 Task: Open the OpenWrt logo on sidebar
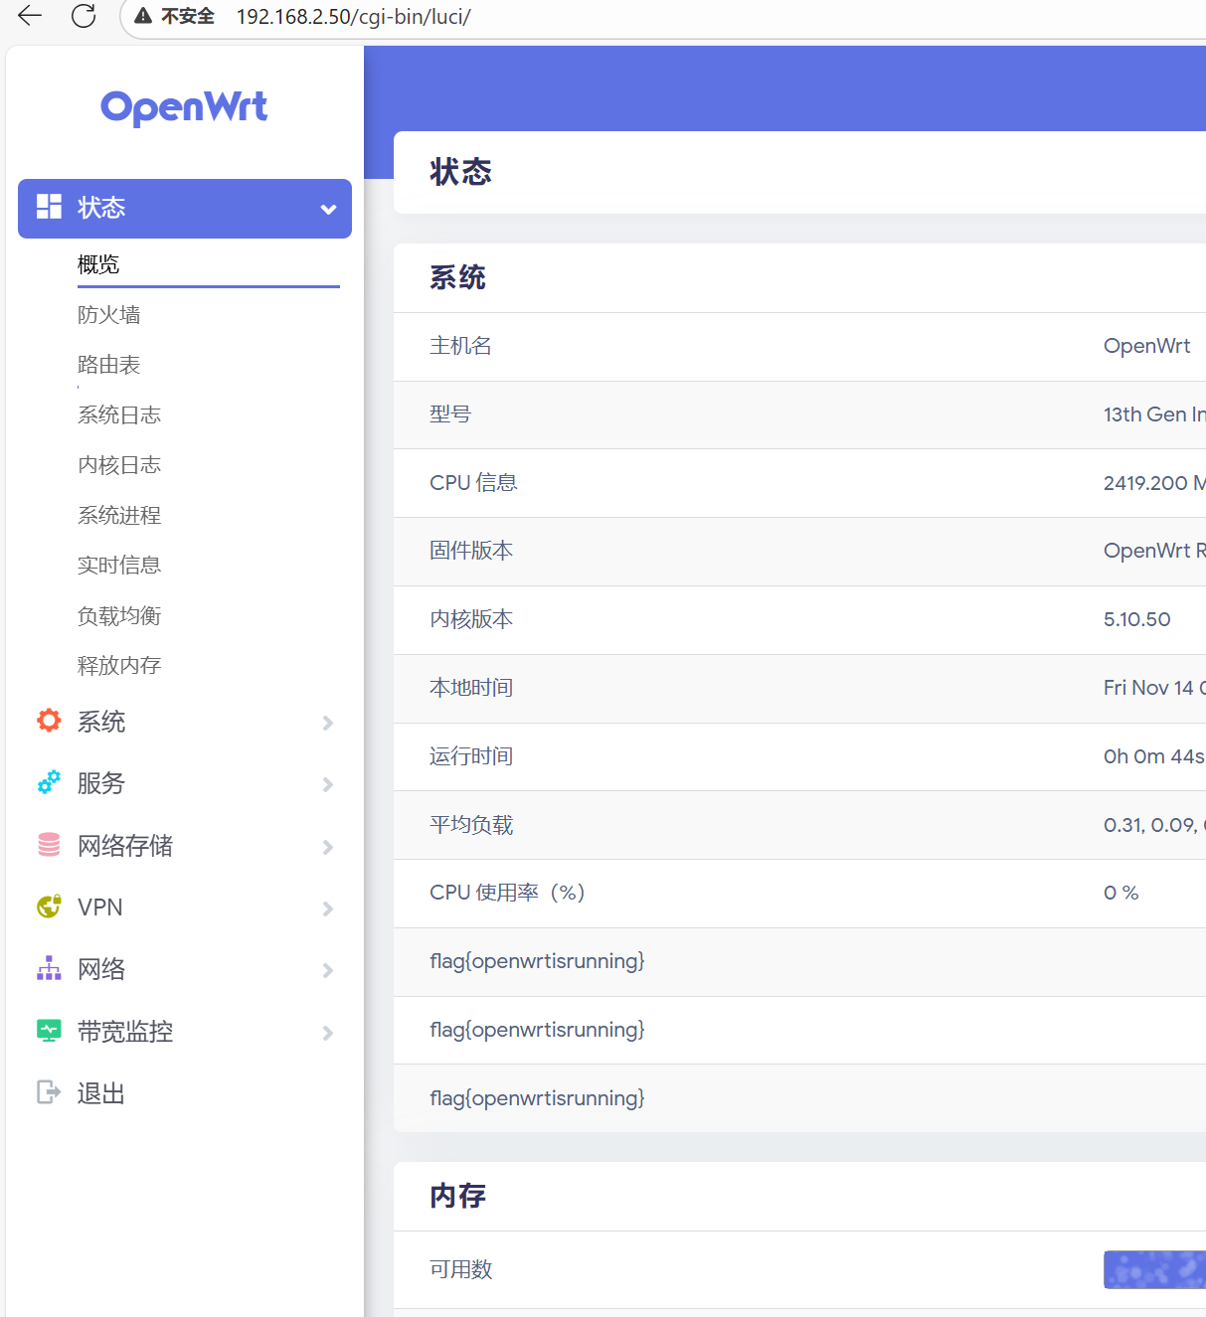[x=183, y=107]
